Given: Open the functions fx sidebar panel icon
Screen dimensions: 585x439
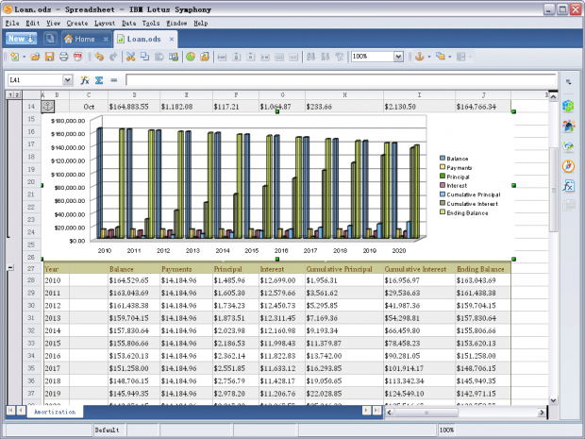Looking at the screenshot, I should pyautogui.click(x=568, y=186).
